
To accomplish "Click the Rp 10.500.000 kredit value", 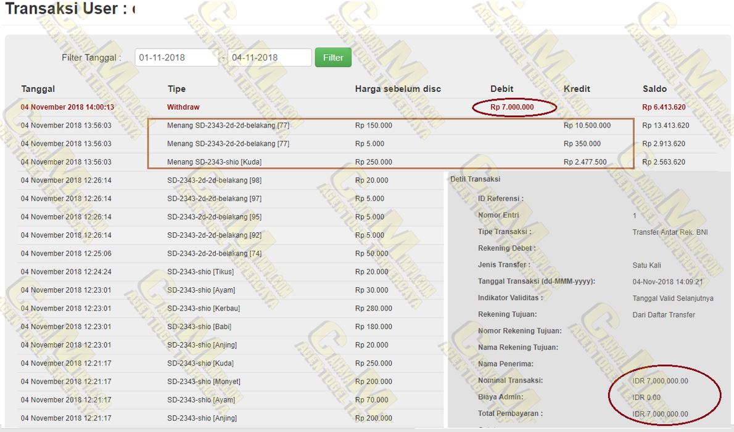I will (x=587, y=126).
